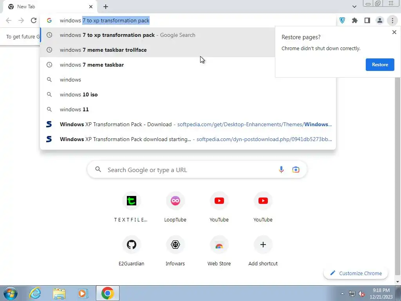Open the first YouTube shortcut

pyautogui.click(x=219, y=207)
